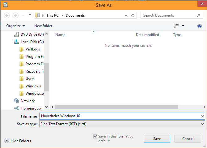Image resolution: width=207 pixels, height=148 pixels.
Task: Expand the File name history dropdown
Action: [x=202, y=116]
